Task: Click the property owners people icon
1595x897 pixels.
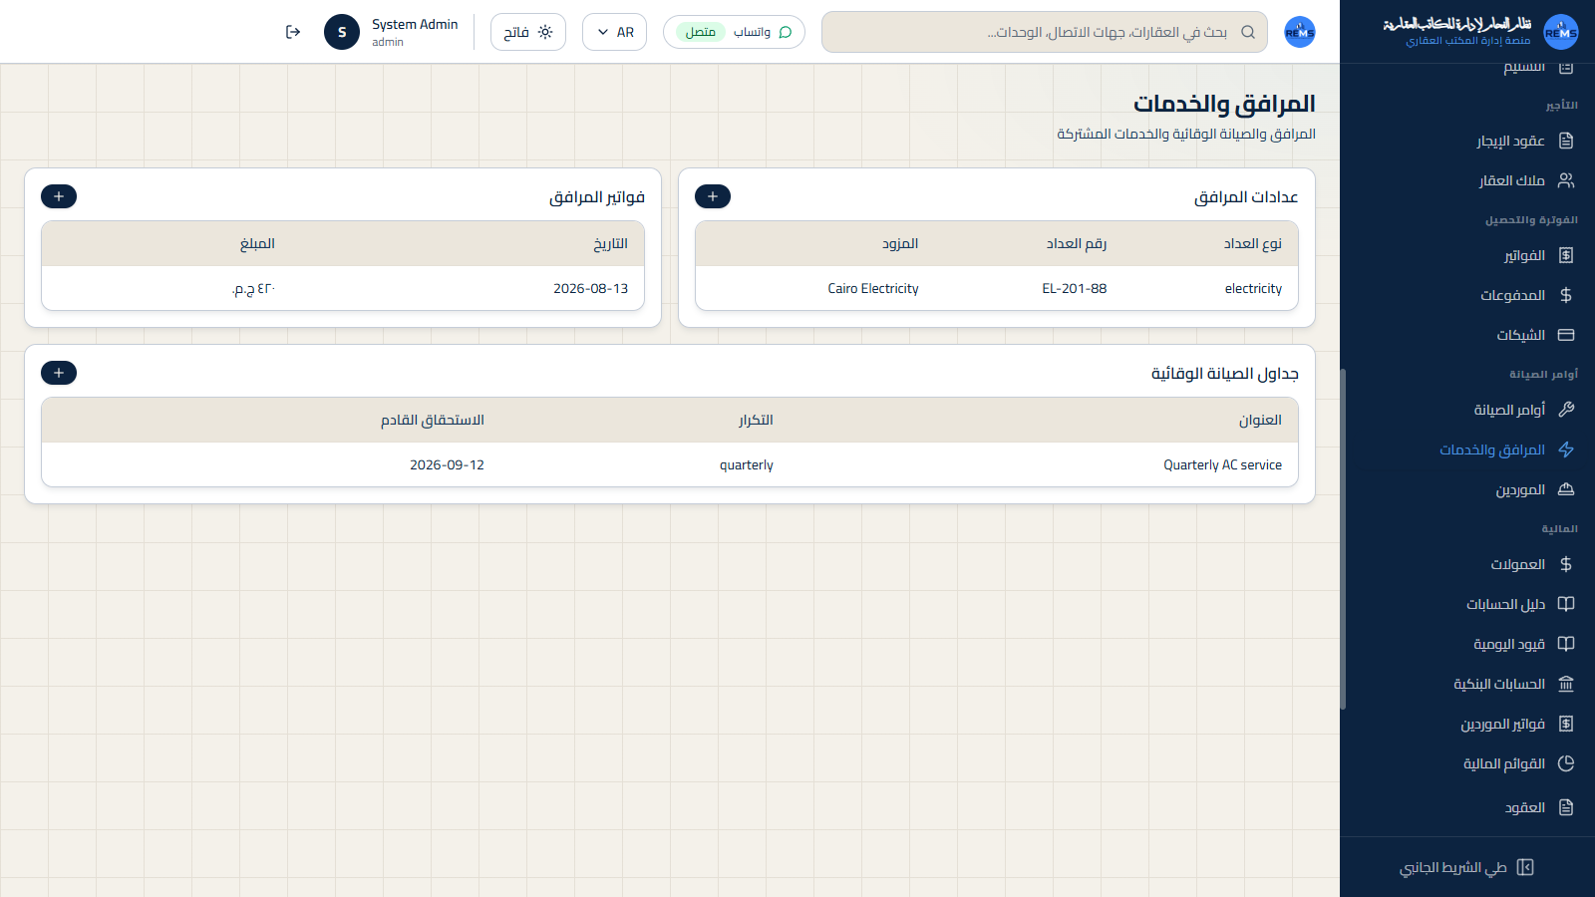Action: tap(1566, 180)
